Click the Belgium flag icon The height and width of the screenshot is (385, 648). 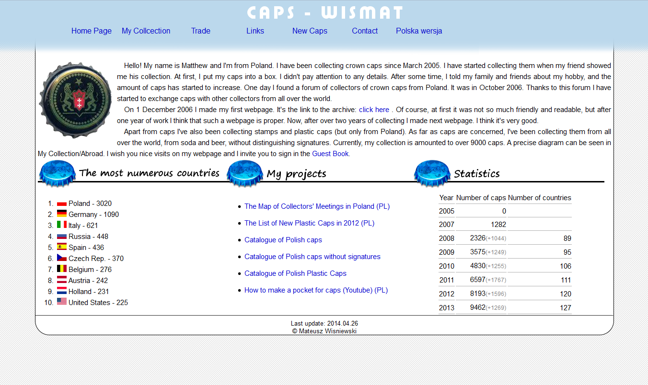pos(62,269)
